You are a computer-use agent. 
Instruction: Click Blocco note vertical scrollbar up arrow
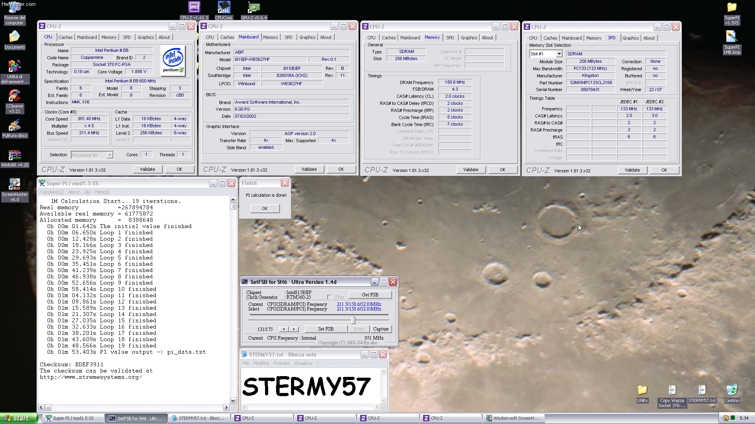[x=383, y=371]
